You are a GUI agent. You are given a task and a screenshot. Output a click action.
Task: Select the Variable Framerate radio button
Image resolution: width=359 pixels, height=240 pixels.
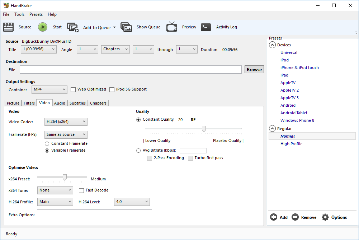(47, 151)
